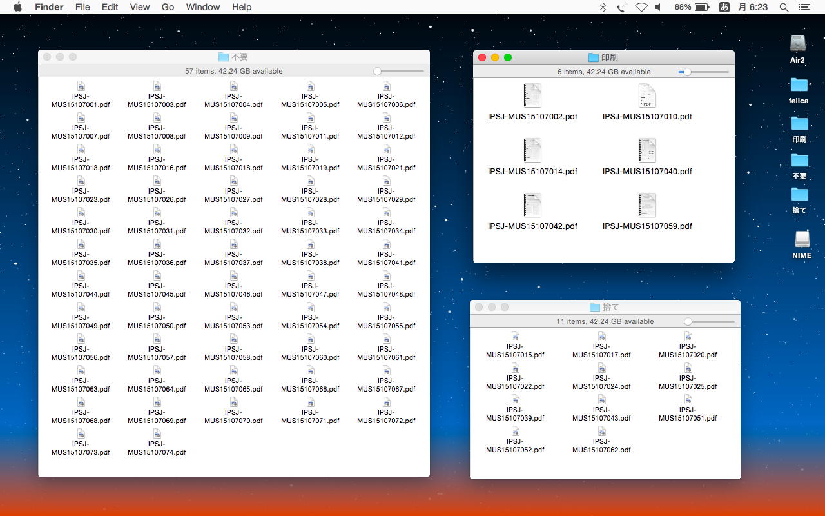The height and width of the screenshot is (516, 825).
Task: Select IPSJ-MUS15107010.pdf file icon
Action: (647, 96)
